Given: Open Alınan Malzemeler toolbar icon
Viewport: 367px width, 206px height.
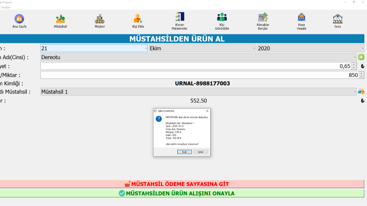Looking at the screenshot, I should [179, 17].
